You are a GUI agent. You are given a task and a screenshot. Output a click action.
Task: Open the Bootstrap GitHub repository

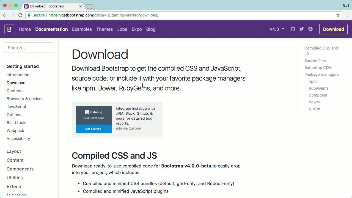(x=293, y=29)
